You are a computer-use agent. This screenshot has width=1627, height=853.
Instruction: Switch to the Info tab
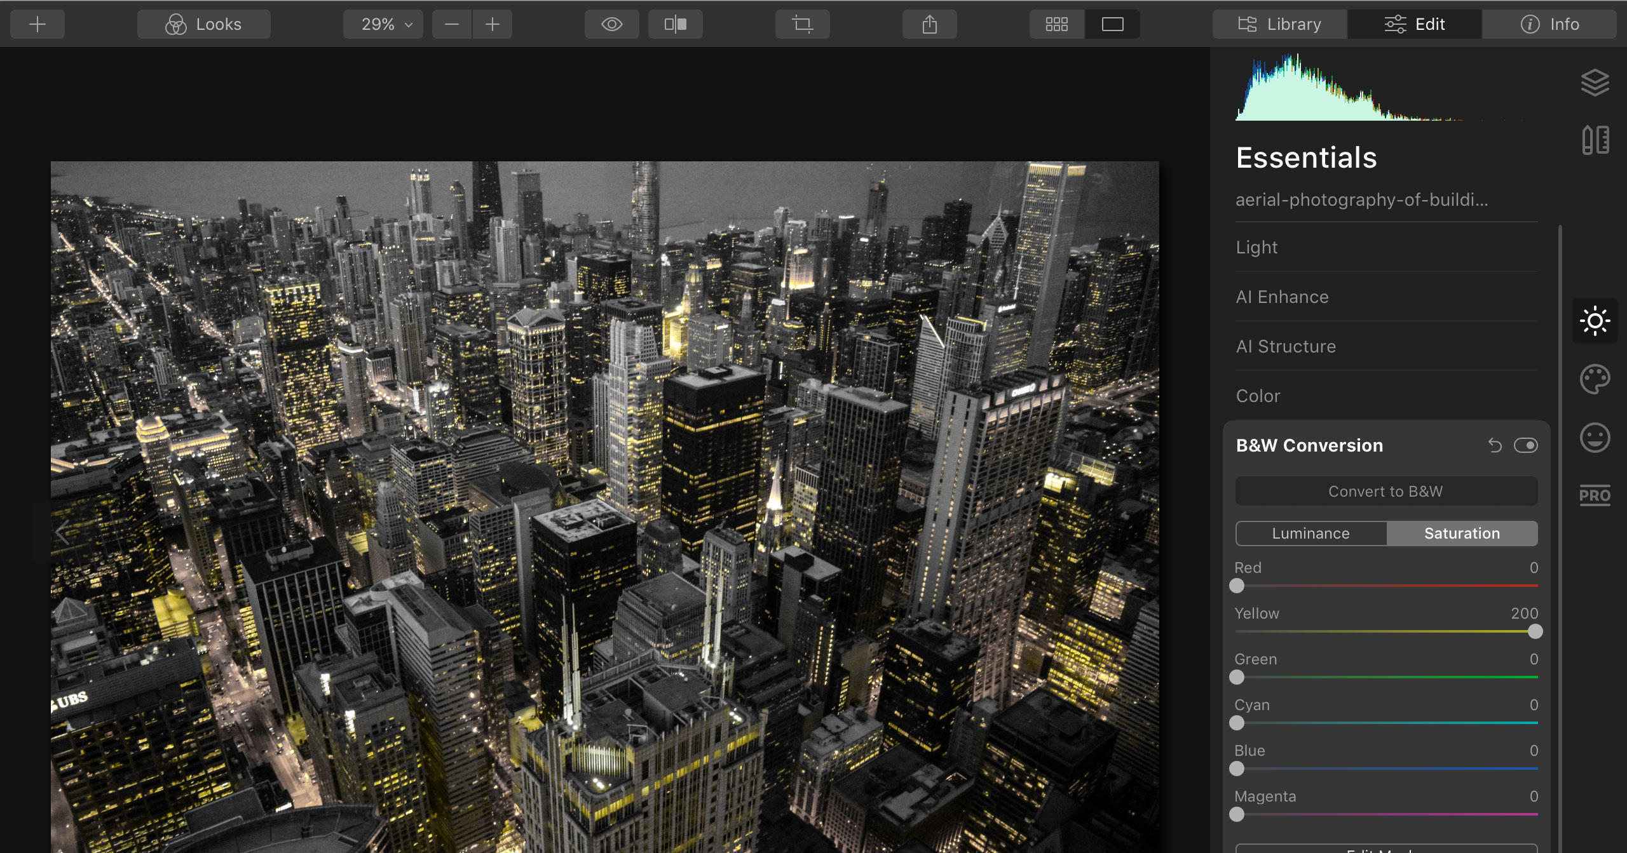point(1551,24)
